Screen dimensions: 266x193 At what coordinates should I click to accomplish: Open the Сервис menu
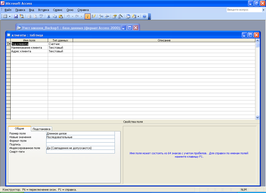pos(58,10)
